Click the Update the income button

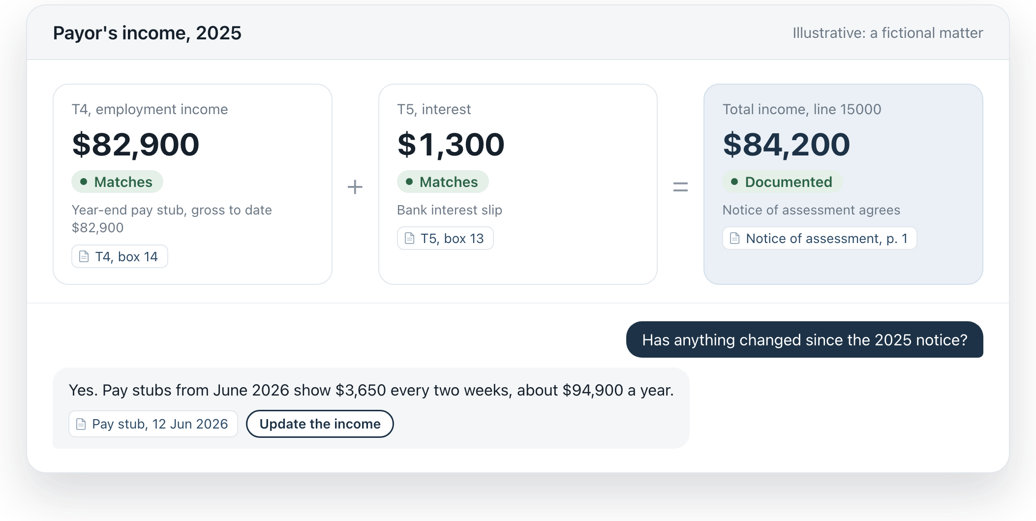tap(320, 424)
